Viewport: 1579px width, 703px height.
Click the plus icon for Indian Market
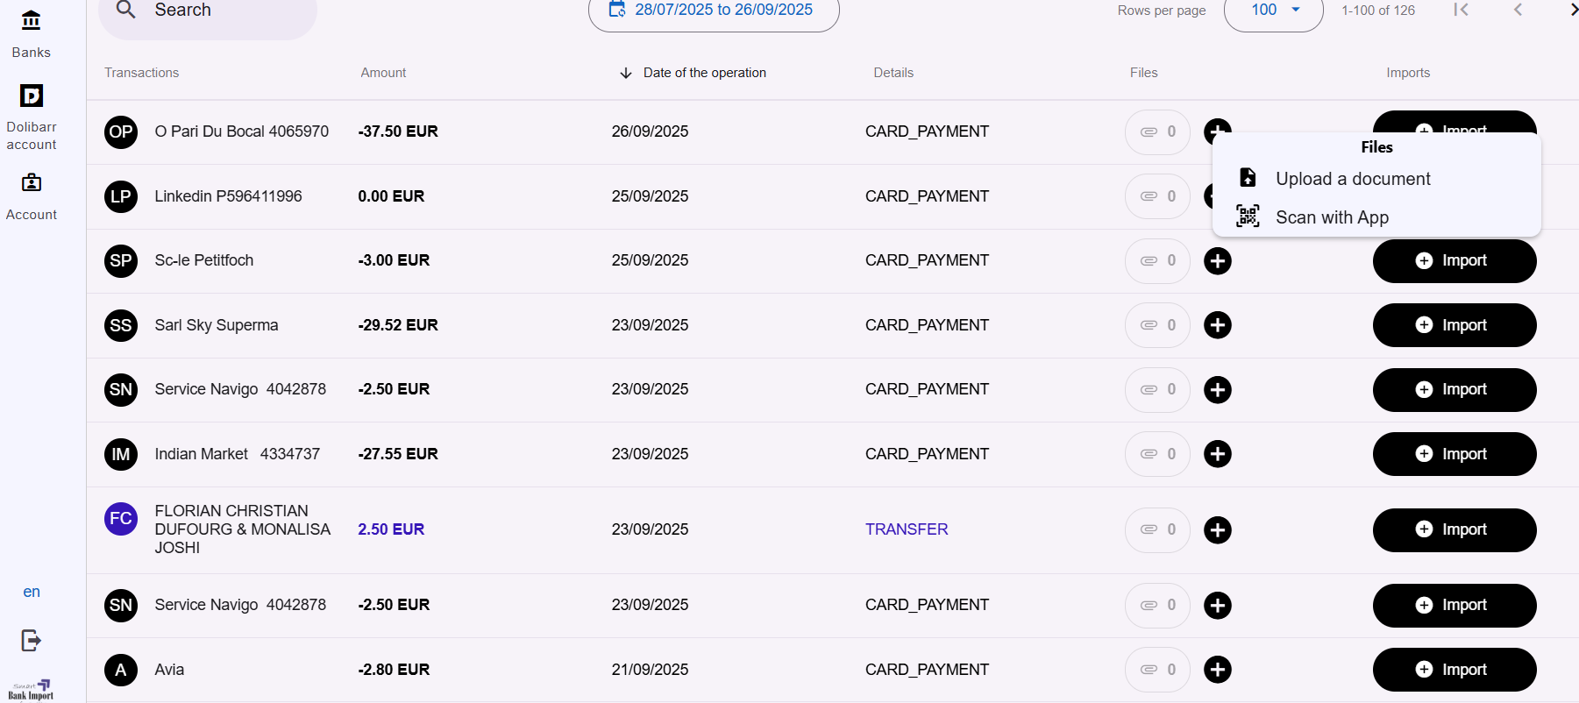[x=1217, y=454]
